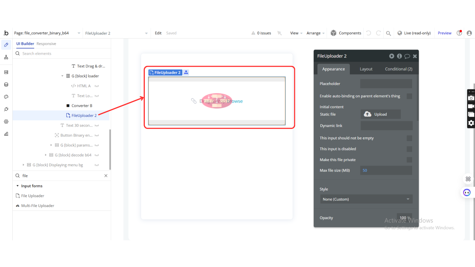Image resolution: width=475 pixels, height=267 pixels.
Task: Click the 0 issues warning indicator
Action: pyautogui.click(x=261, y=33)
